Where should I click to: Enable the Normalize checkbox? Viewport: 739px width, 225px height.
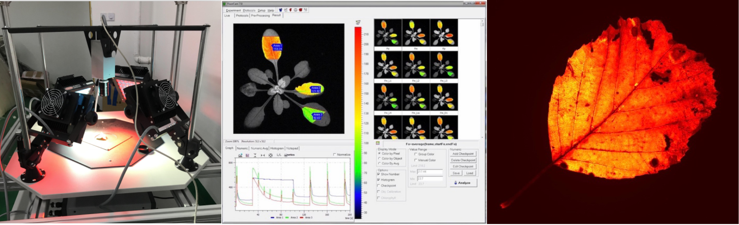click(x=335, y=155)
